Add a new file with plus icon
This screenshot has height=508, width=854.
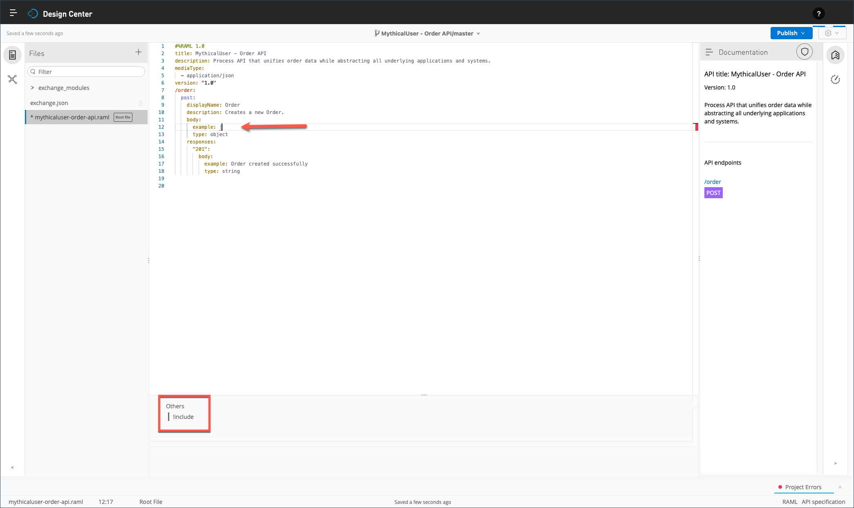click(139, 52)
